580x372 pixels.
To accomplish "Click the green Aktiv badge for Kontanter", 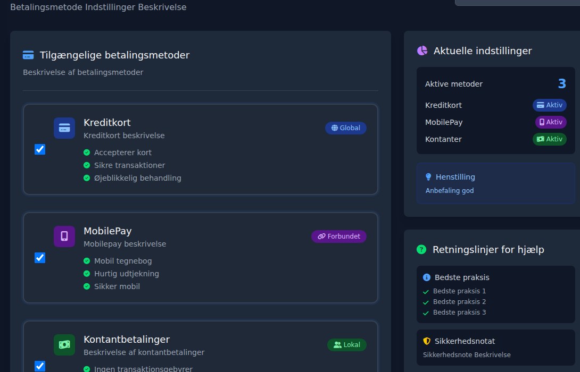I will [x=550, y=139].
